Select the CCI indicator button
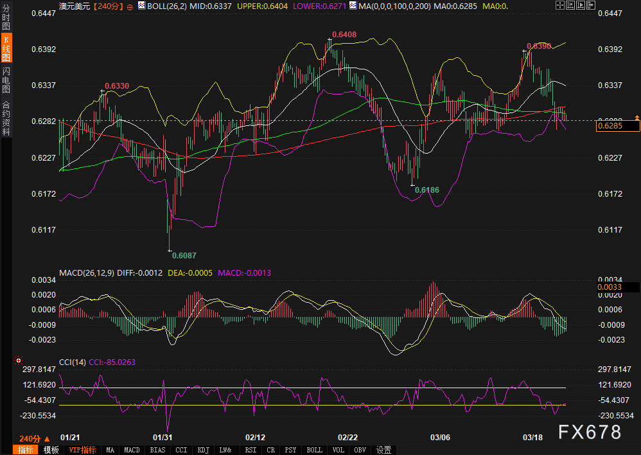The image size is (641, 455). tap(181, 450)
